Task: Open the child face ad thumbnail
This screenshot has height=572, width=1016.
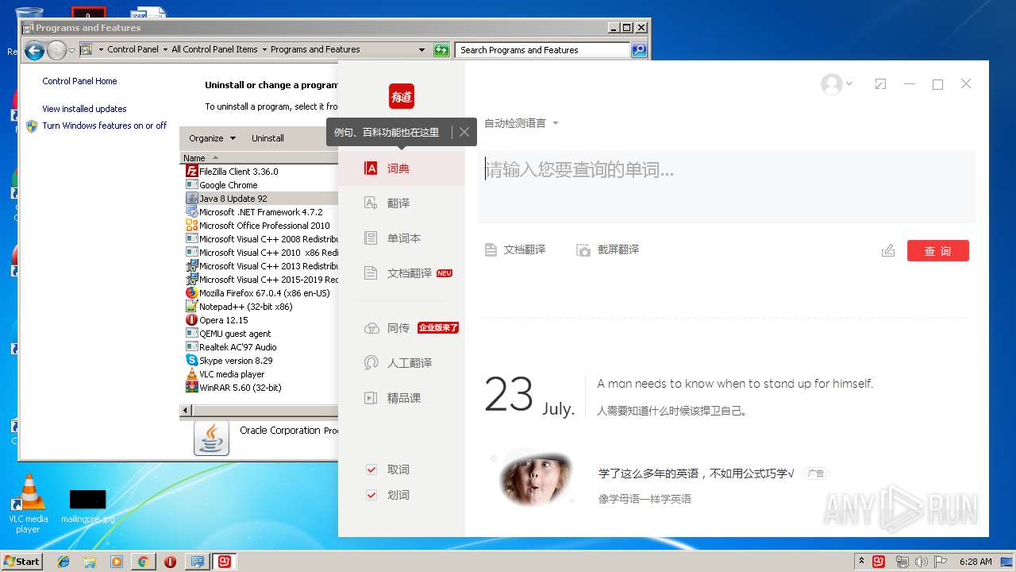Action: tap(536, 477)
